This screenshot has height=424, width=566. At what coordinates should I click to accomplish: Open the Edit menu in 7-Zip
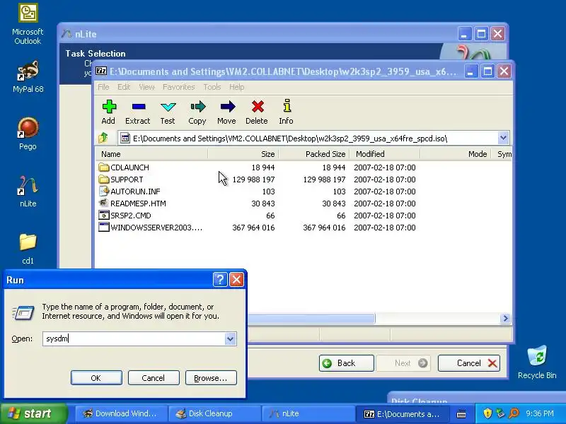pyautogui.click(x=124, y=87)
